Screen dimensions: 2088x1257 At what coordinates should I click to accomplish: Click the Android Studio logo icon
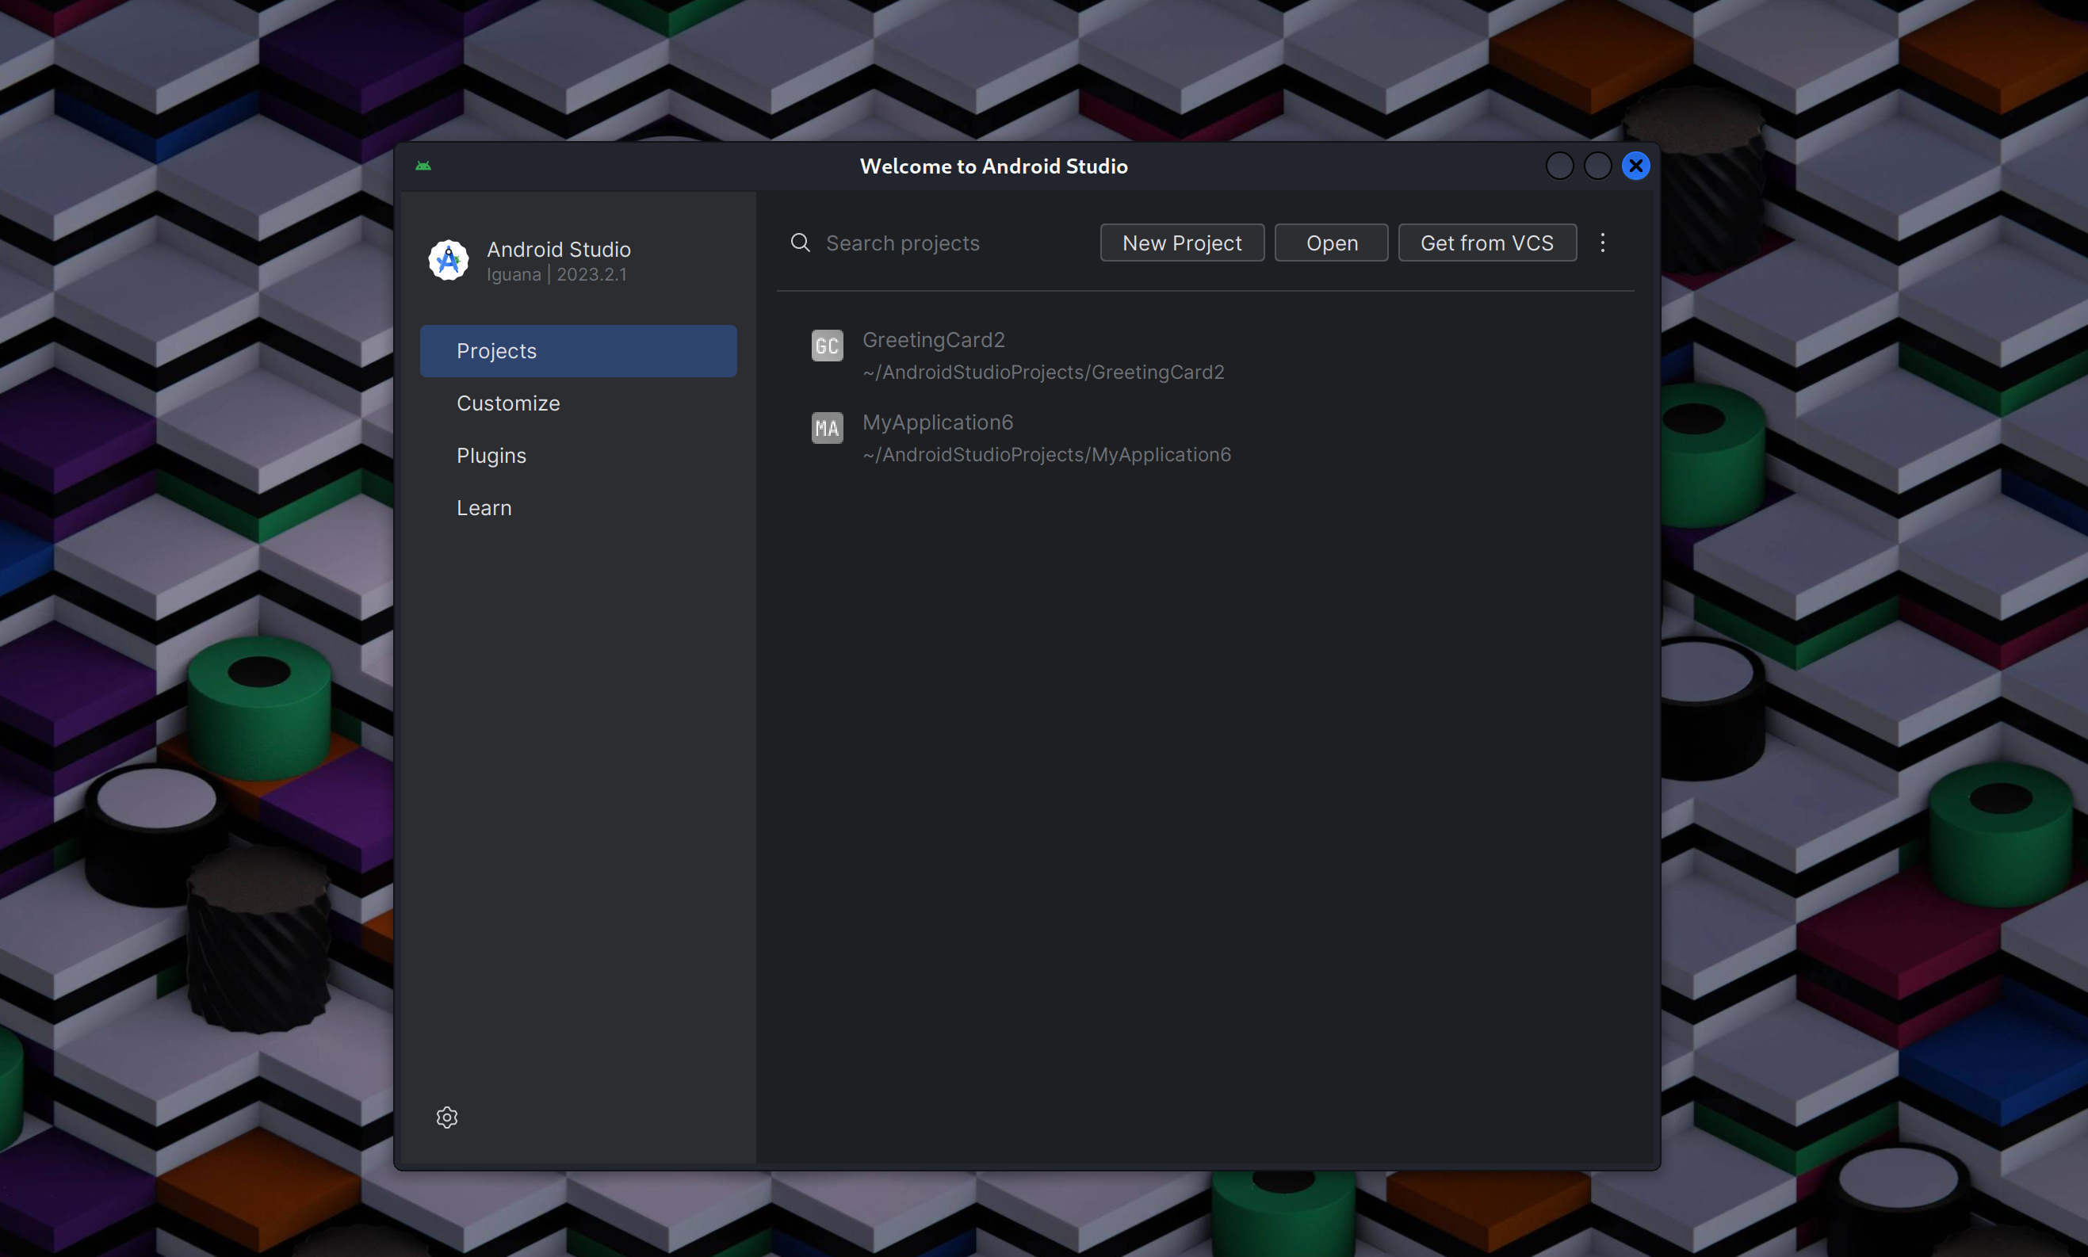(x=448, y=260)
